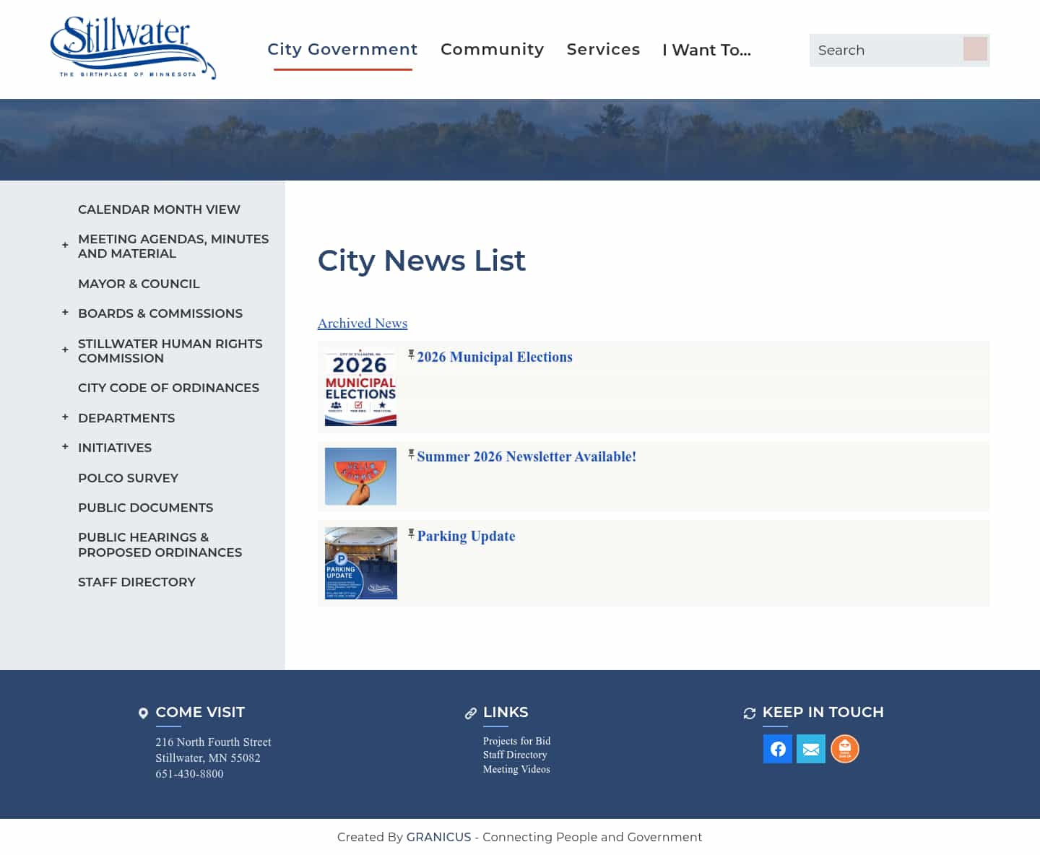Open Public Hearings & Proposed Ordinances
This screenshot has width=1040, height=855.
click(x=160, y=544)
